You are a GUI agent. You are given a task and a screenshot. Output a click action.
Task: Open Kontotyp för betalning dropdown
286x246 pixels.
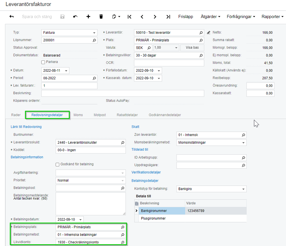[243, 189]
